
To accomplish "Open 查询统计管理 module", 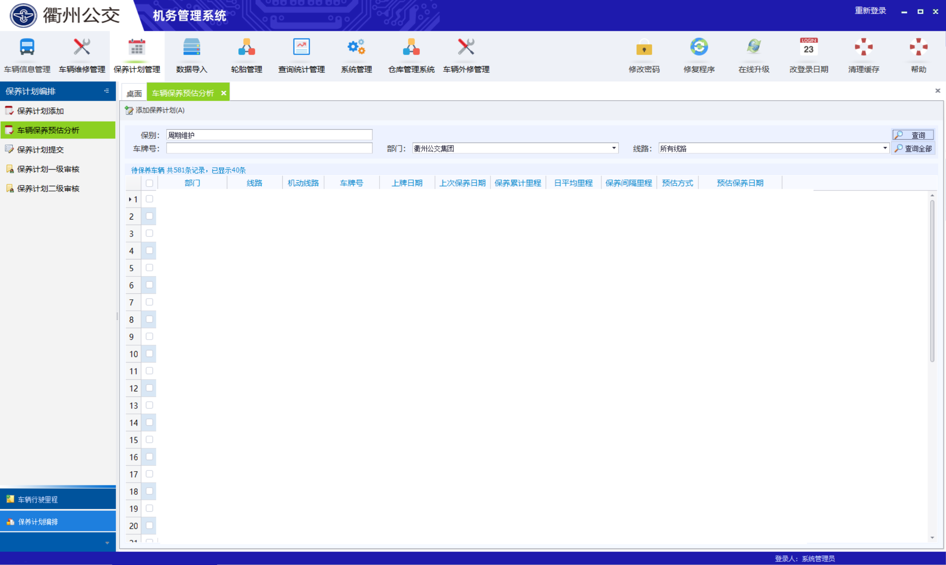I will point(301,54).
